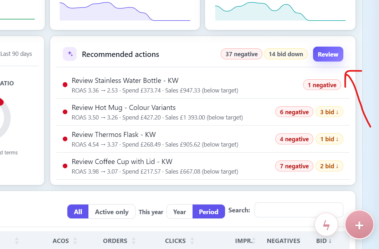Viewport: 379px width, 249px height.
Task: Click the pink plus floating button
Action: [359, 225]
